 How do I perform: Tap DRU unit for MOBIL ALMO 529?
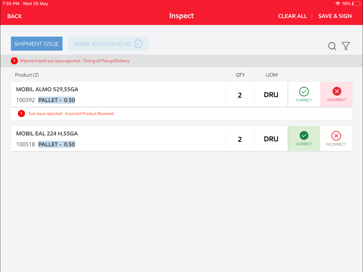coord(271,95)
